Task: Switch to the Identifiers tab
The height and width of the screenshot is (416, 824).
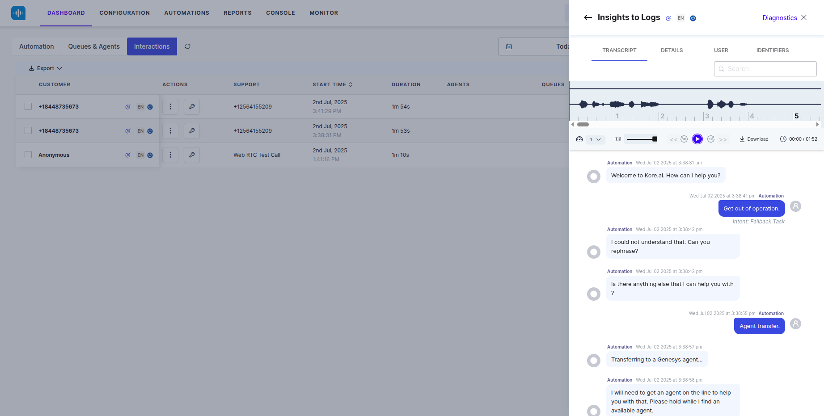Action: click(x=773, y=50)
